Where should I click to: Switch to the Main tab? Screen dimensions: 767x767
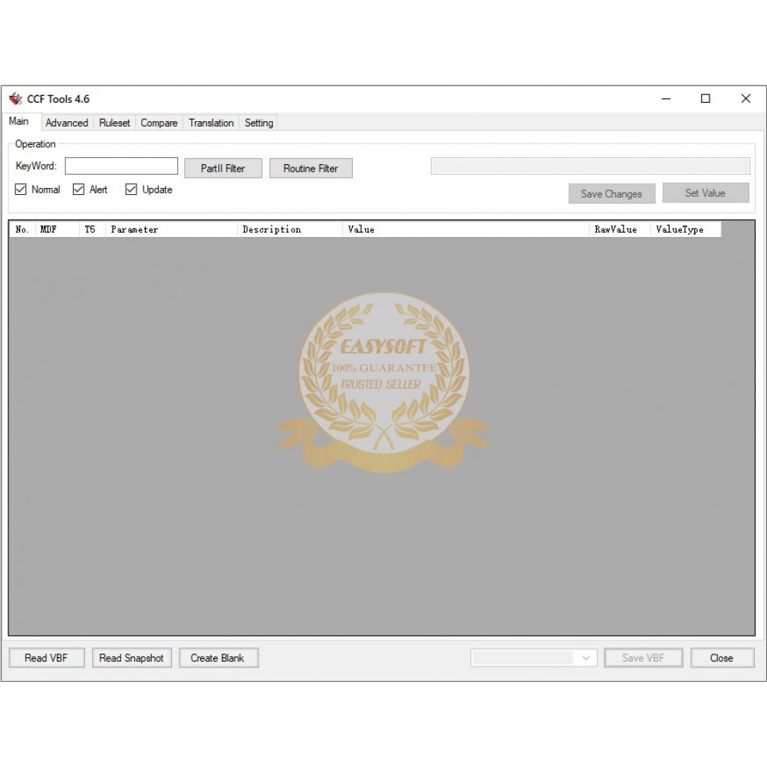click(18, 121)
